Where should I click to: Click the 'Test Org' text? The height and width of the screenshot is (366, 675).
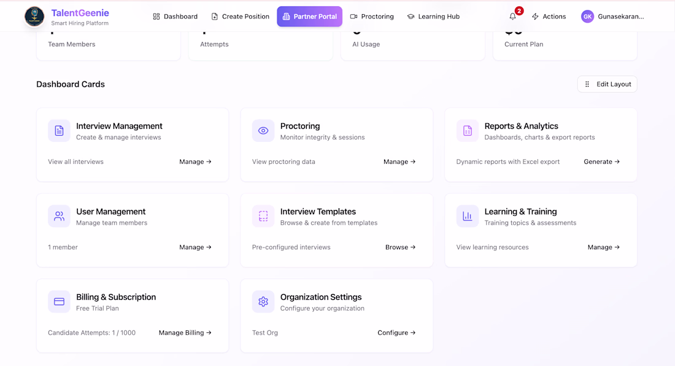coord(265,332)
